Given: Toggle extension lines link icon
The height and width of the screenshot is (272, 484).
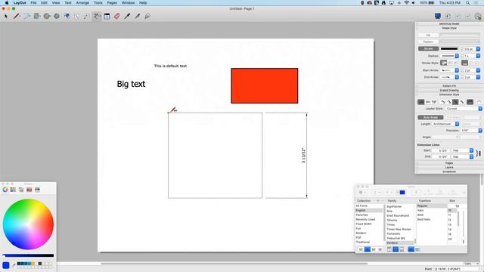Looking at the screenshot, I should (x=479, y=153).
